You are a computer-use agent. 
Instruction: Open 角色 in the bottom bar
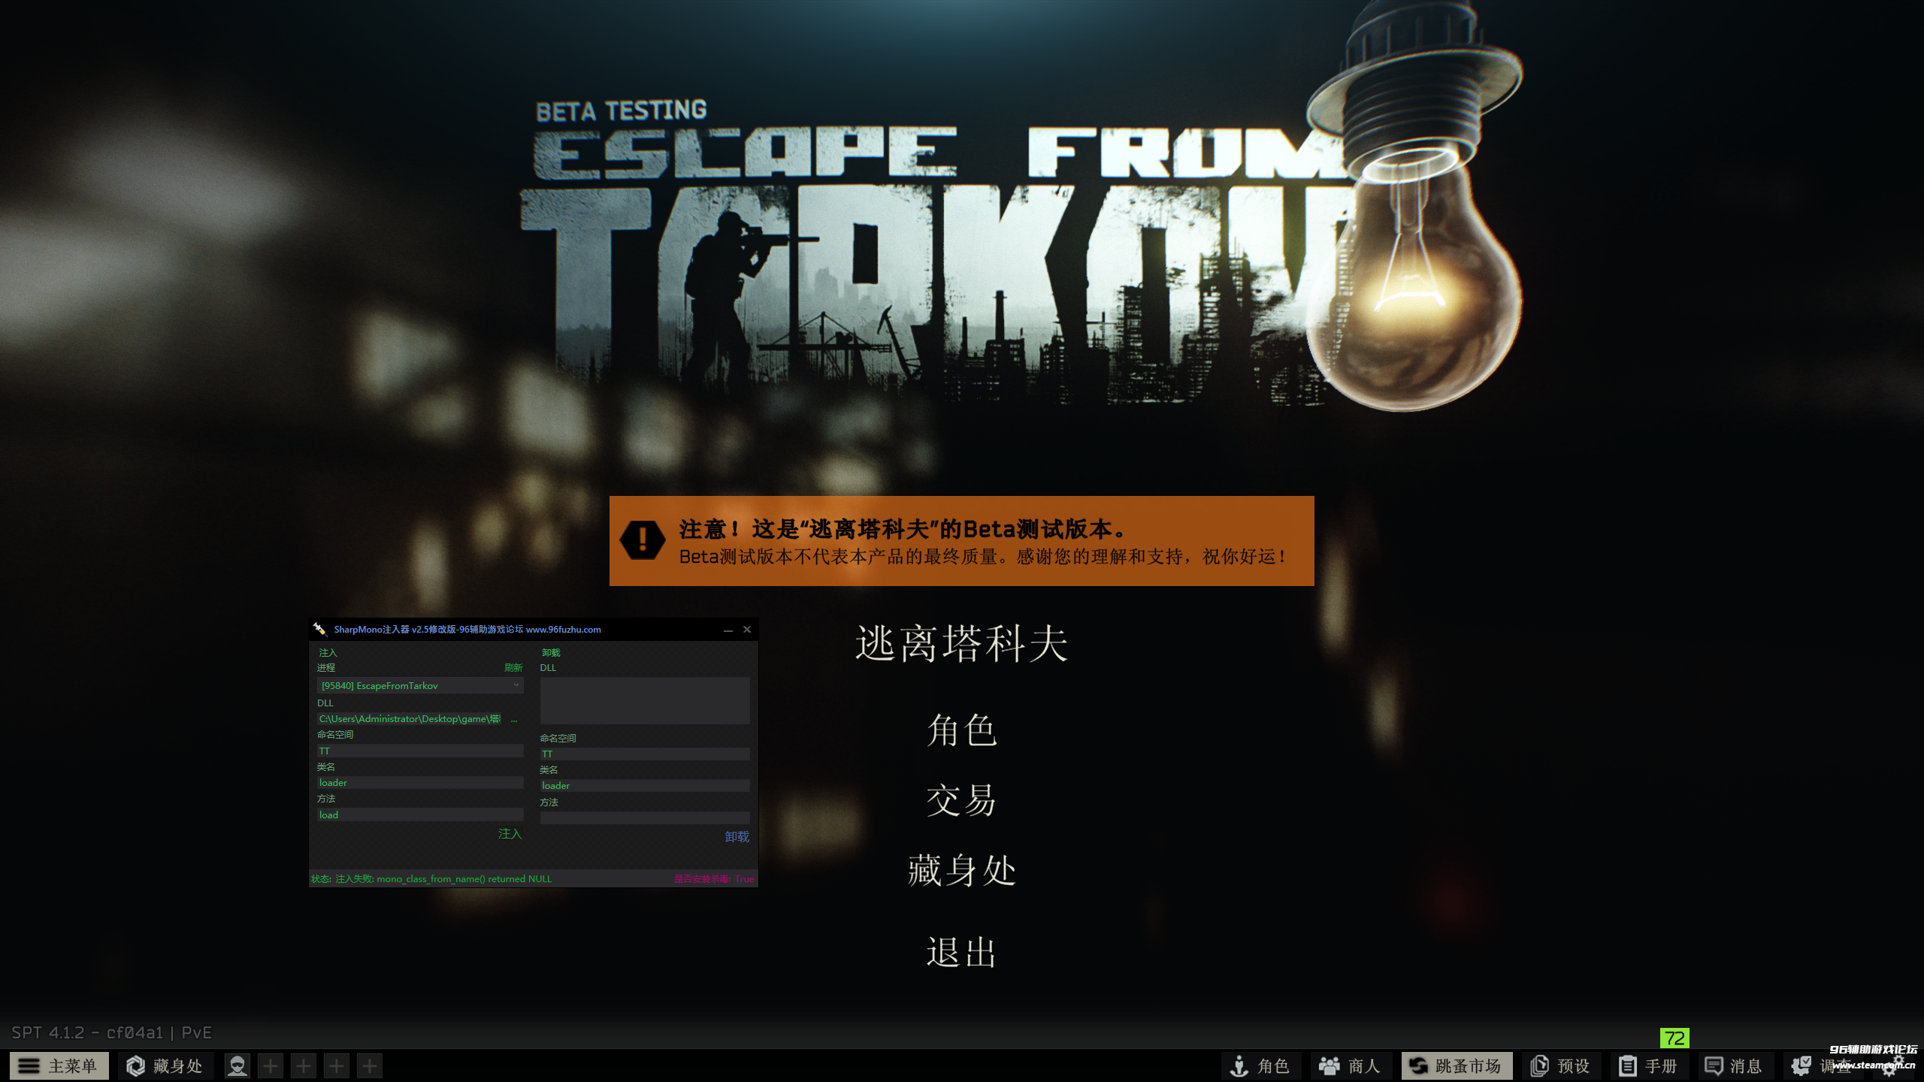pos(1260,1065)
